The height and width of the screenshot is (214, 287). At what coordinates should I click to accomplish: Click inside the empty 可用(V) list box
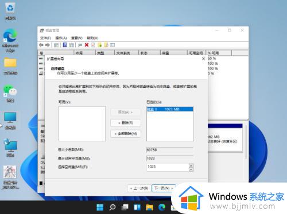coord(82,124)
